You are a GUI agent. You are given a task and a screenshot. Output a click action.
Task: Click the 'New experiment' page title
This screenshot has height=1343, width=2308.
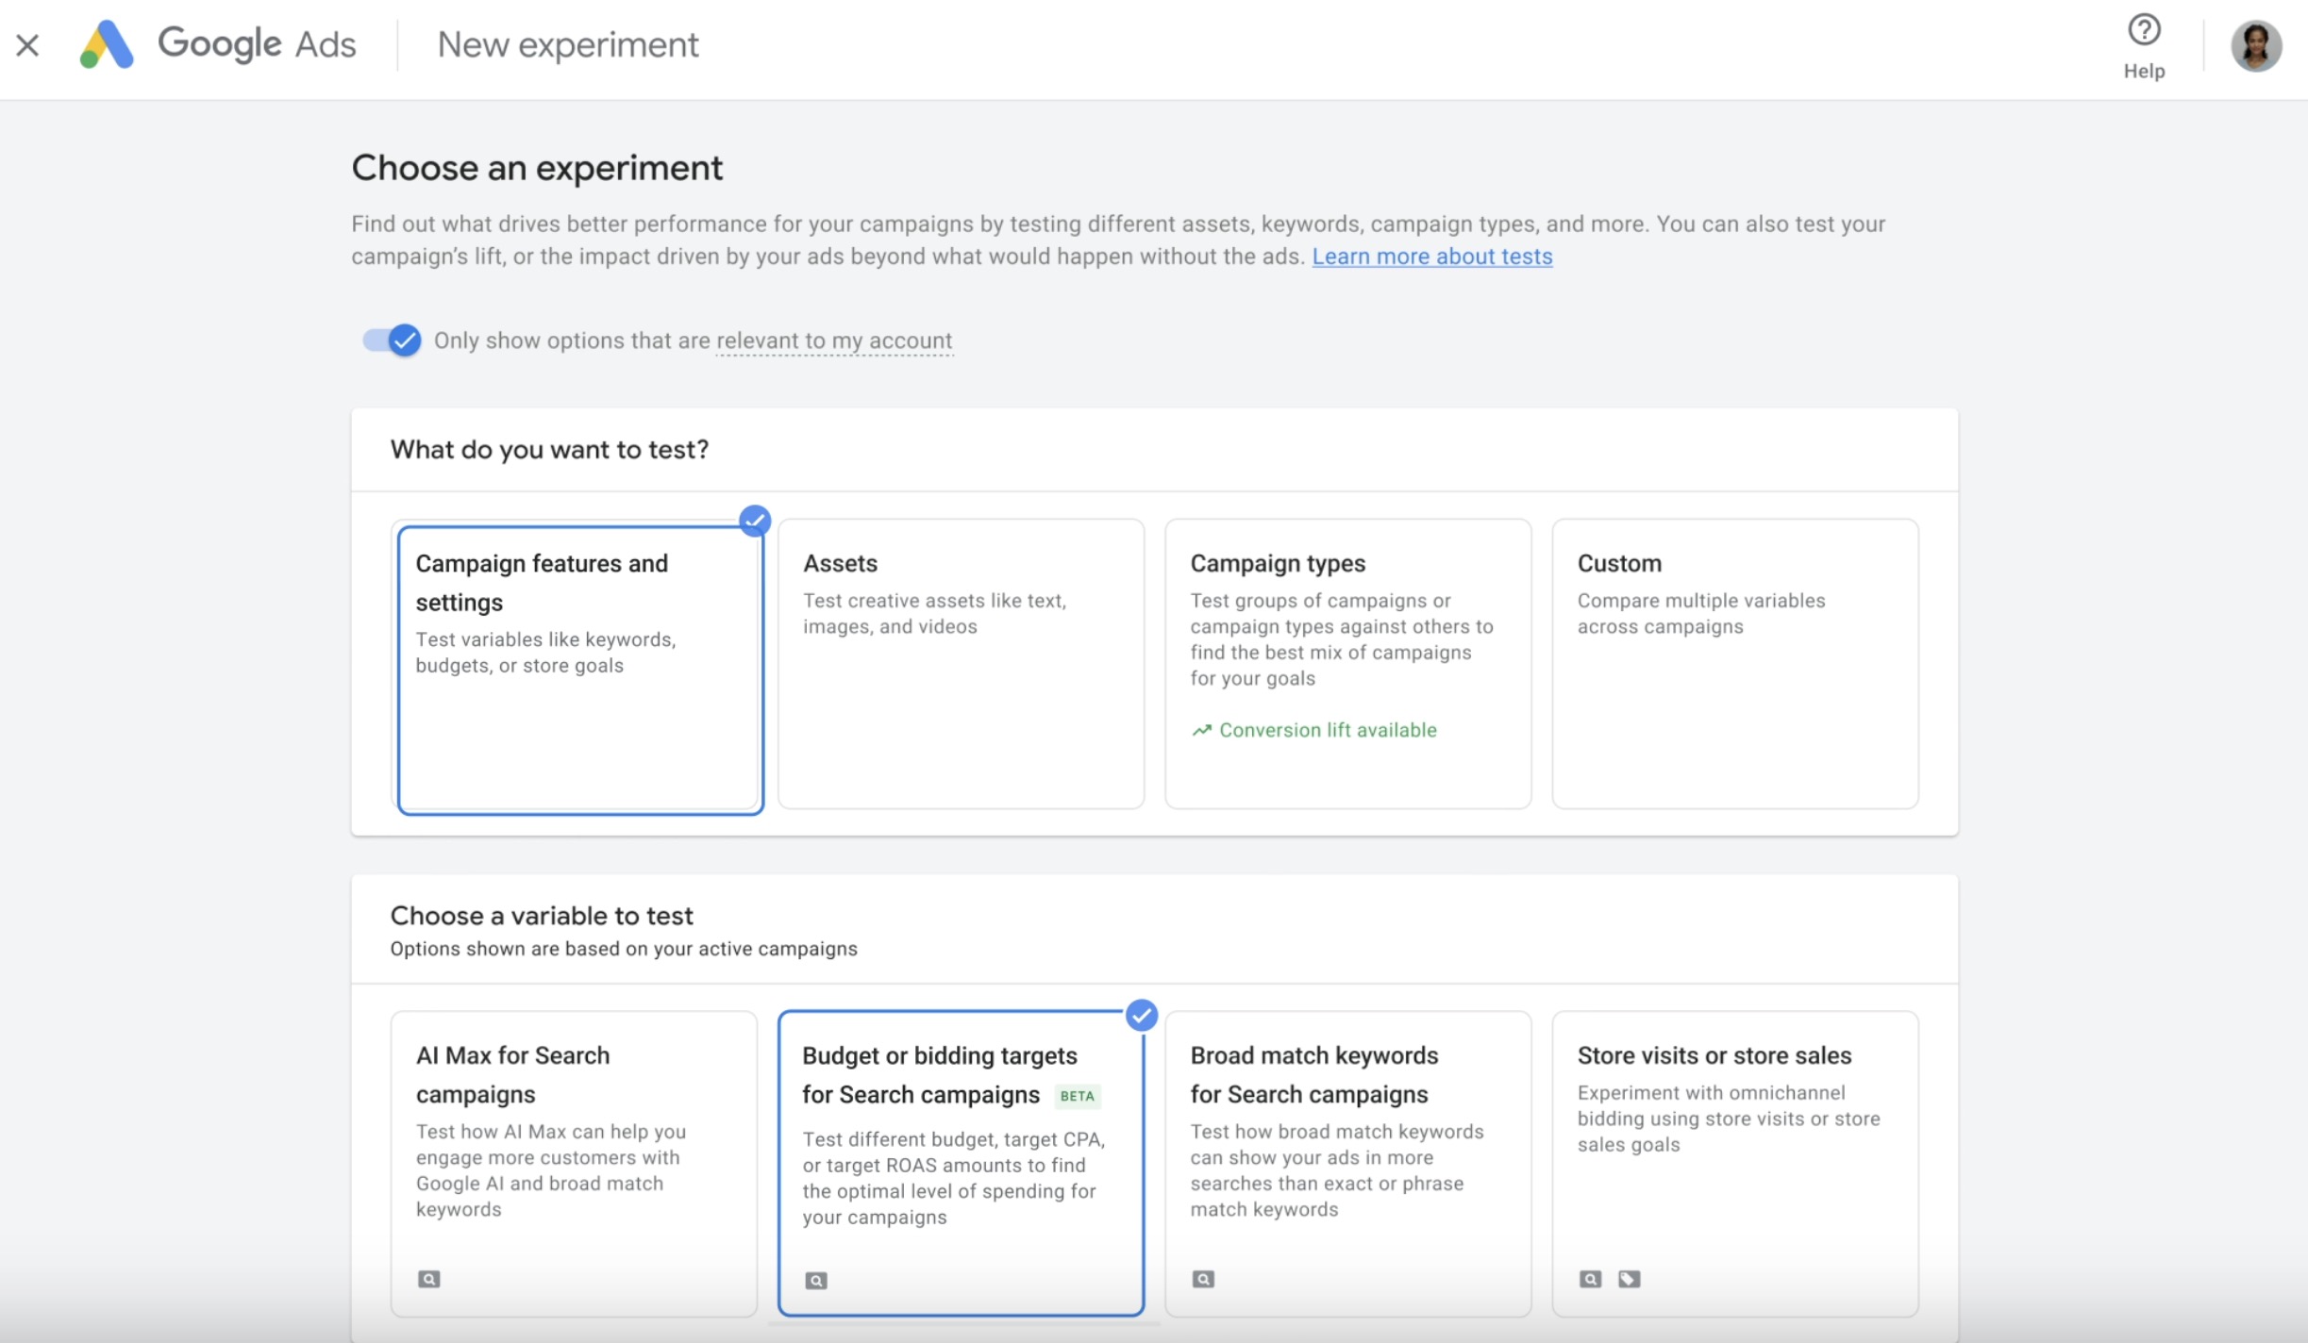568,44
